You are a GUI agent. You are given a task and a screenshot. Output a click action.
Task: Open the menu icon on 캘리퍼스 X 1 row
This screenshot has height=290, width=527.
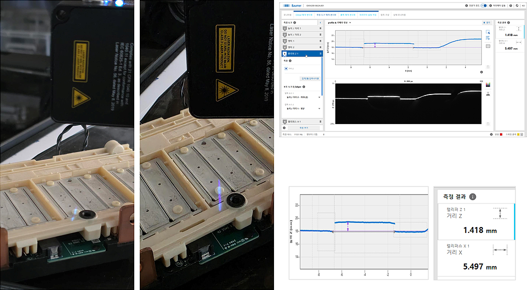[x=320, y=121]
